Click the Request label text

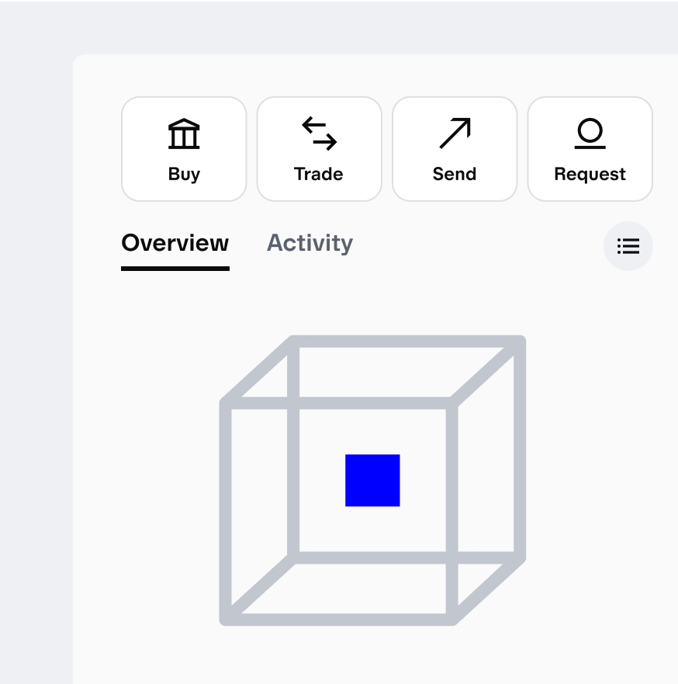click(x=590, y=174)
